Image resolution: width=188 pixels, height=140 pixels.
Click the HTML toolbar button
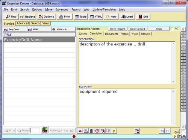96,17
